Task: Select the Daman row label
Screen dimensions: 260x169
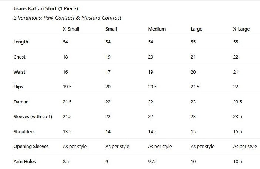Action: (21, 102)
